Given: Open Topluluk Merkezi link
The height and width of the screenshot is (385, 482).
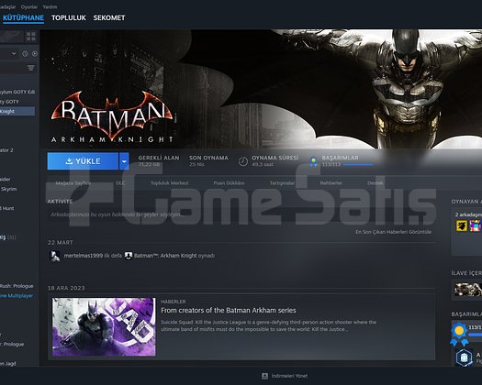Looking at the screenshot, I should (x=169, y=183).
